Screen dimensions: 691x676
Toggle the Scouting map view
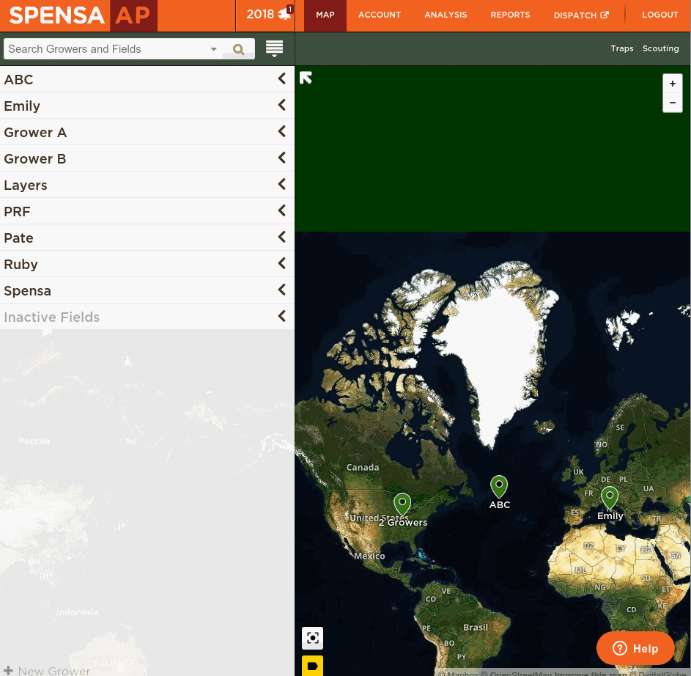click(661, 48)
